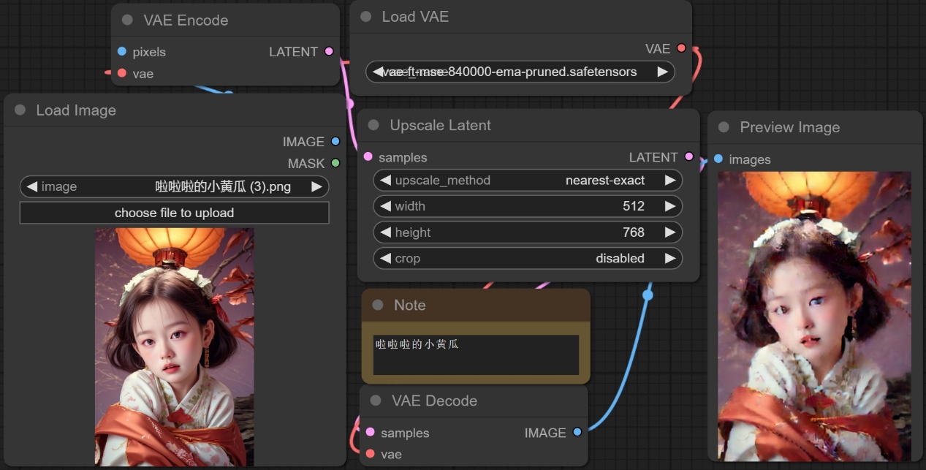Open the crop disabled dropdown

click(528, 258)
